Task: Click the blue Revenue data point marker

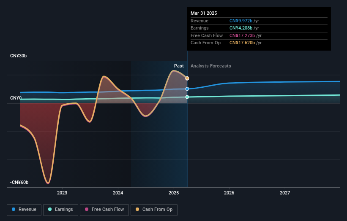Action: [187, 89]
